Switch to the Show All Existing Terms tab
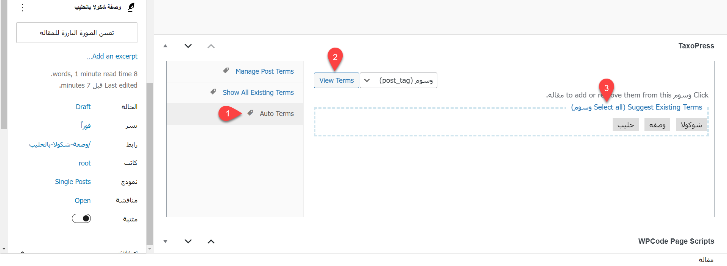This screenshot has width=727, height=266. coord(258,93)
